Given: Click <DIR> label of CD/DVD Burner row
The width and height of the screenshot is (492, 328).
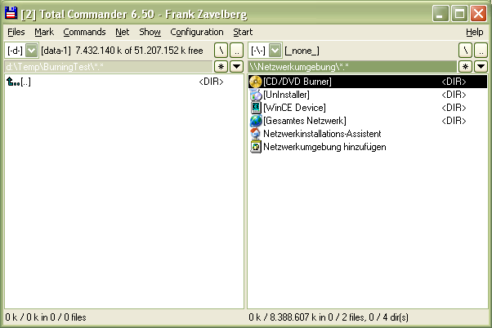Looking at the screenshot, I should click(454, 82).
